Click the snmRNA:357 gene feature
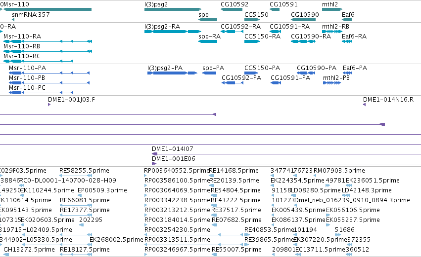Viewport: 421px width, 257px height. point(13,20)
